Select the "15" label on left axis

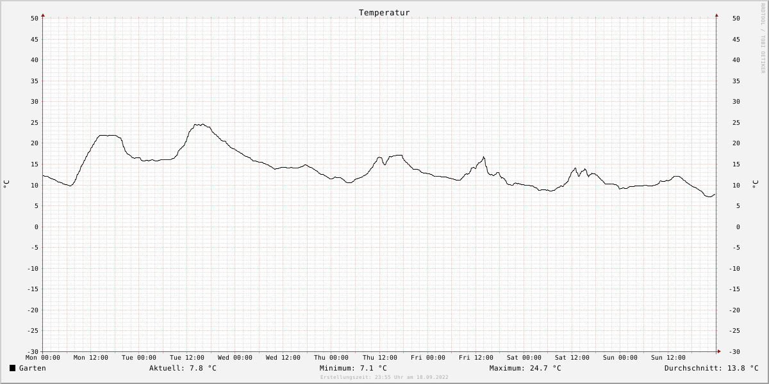pyautogui.click(x=35, y=164)
